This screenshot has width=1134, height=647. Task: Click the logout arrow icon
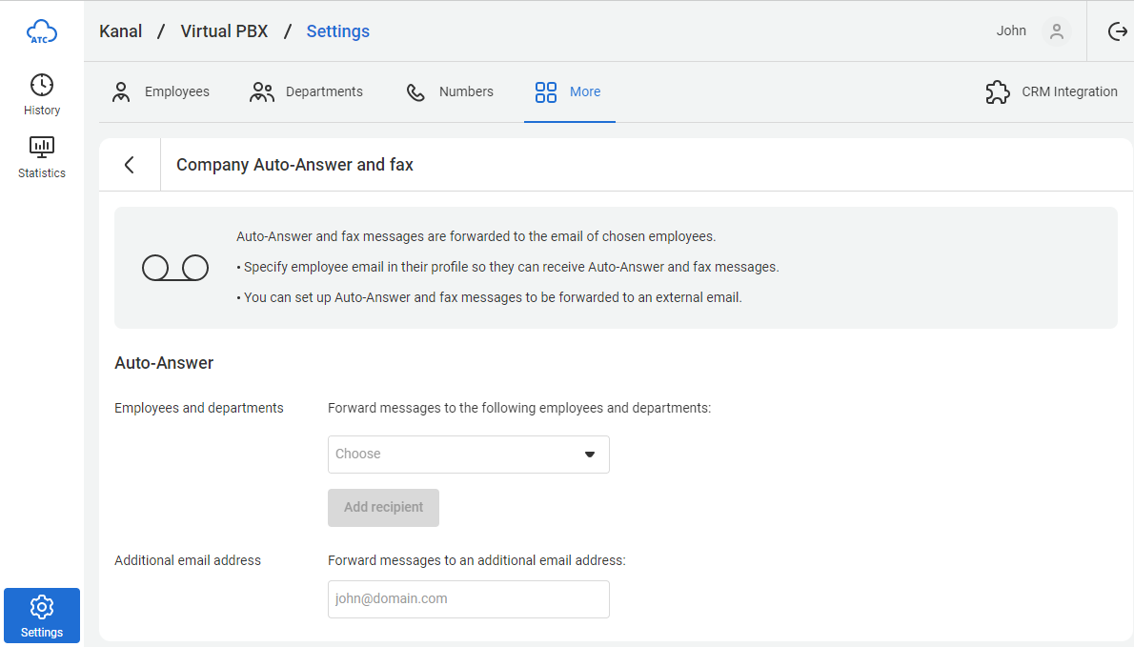pyautogui.click(x=1117, y=31)
